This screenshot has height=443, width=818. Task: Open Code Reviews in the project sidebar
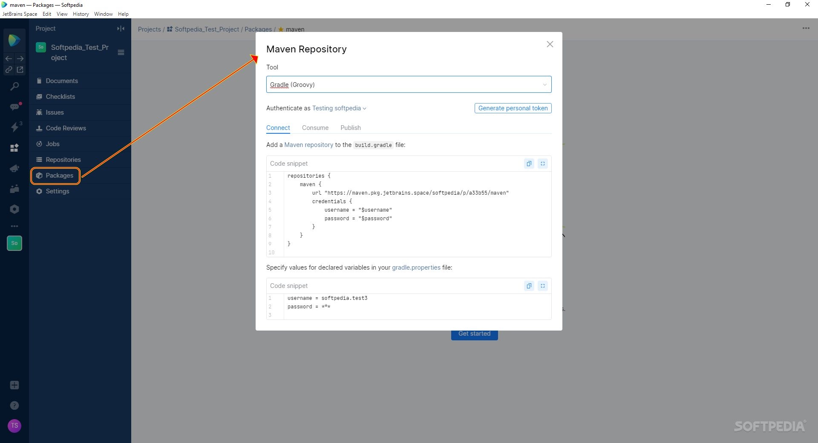80,128
